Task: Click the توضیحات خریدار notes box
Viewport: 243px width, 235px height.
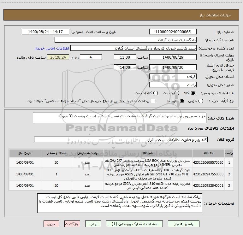Action: point(120,203)
